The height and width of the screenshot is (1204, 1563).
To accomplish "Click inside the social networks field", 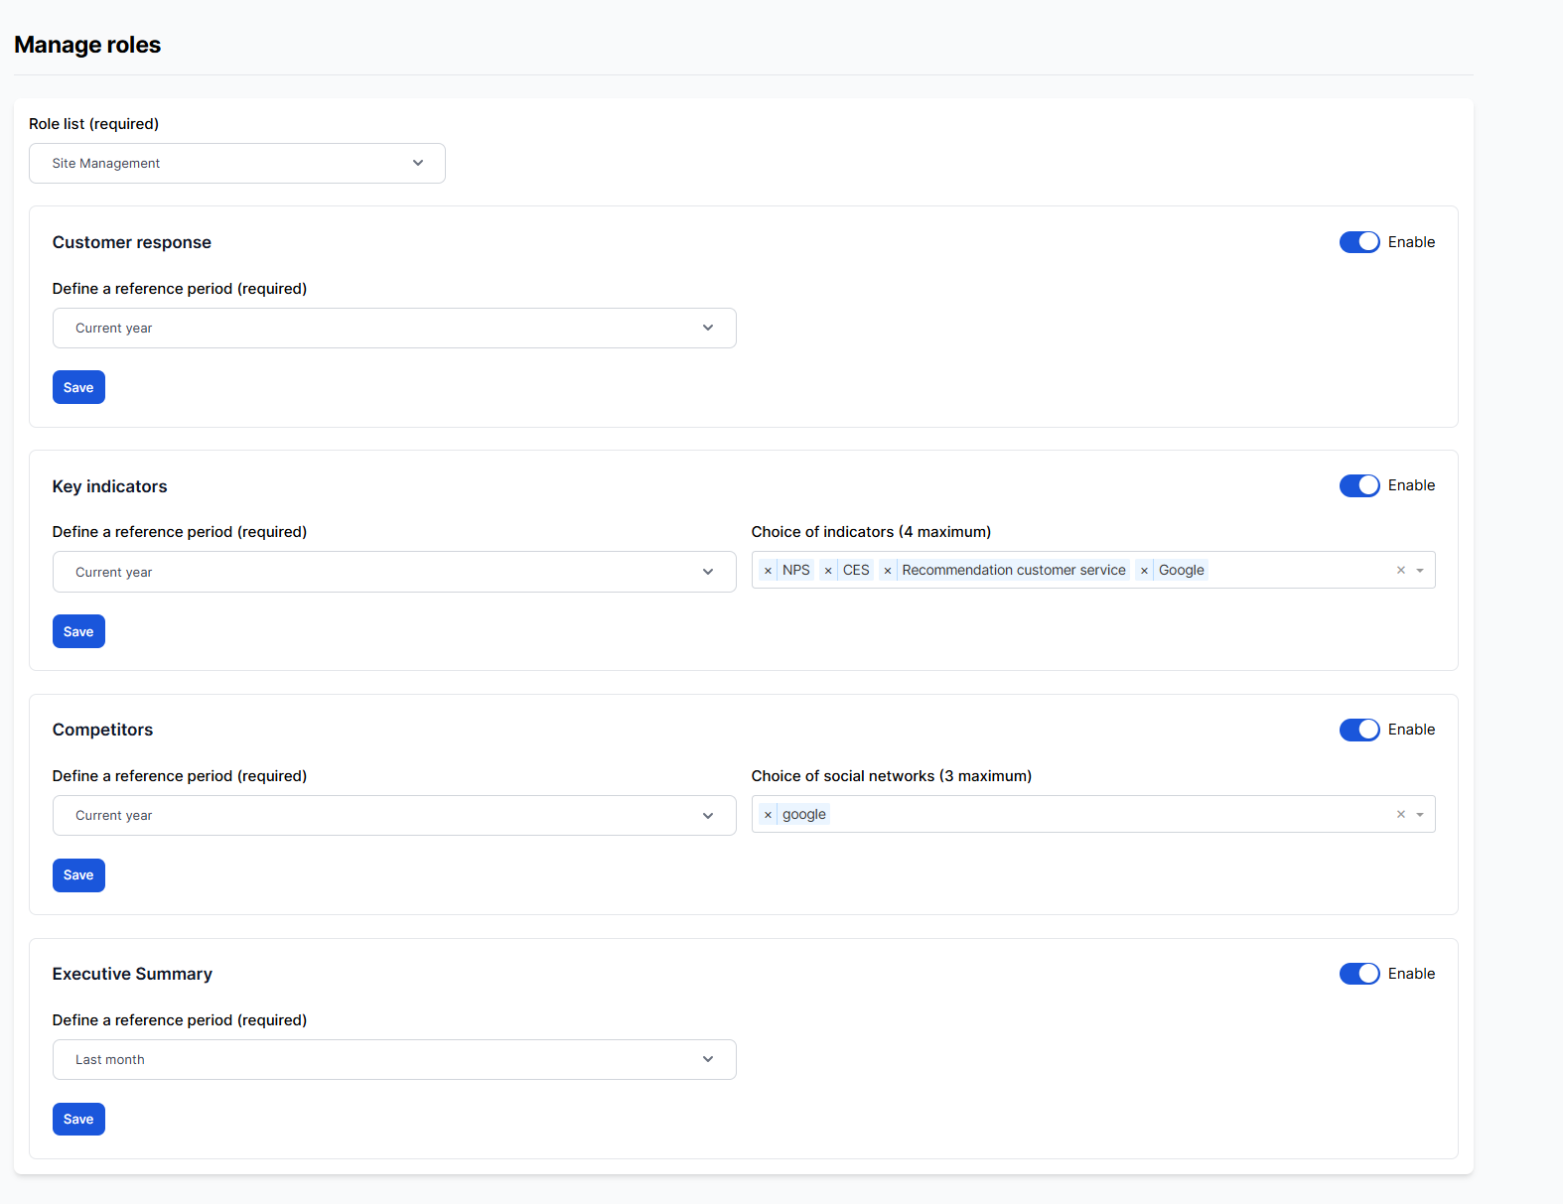I will coord(1092,815).
